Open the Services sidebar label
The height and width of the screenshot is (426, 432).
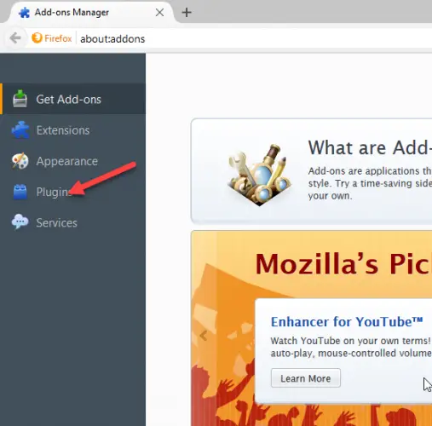56,223
